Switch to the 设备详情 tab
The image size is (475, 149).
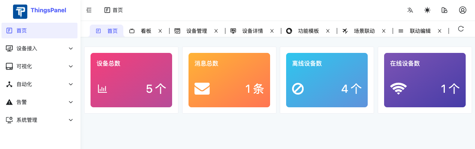253,31
